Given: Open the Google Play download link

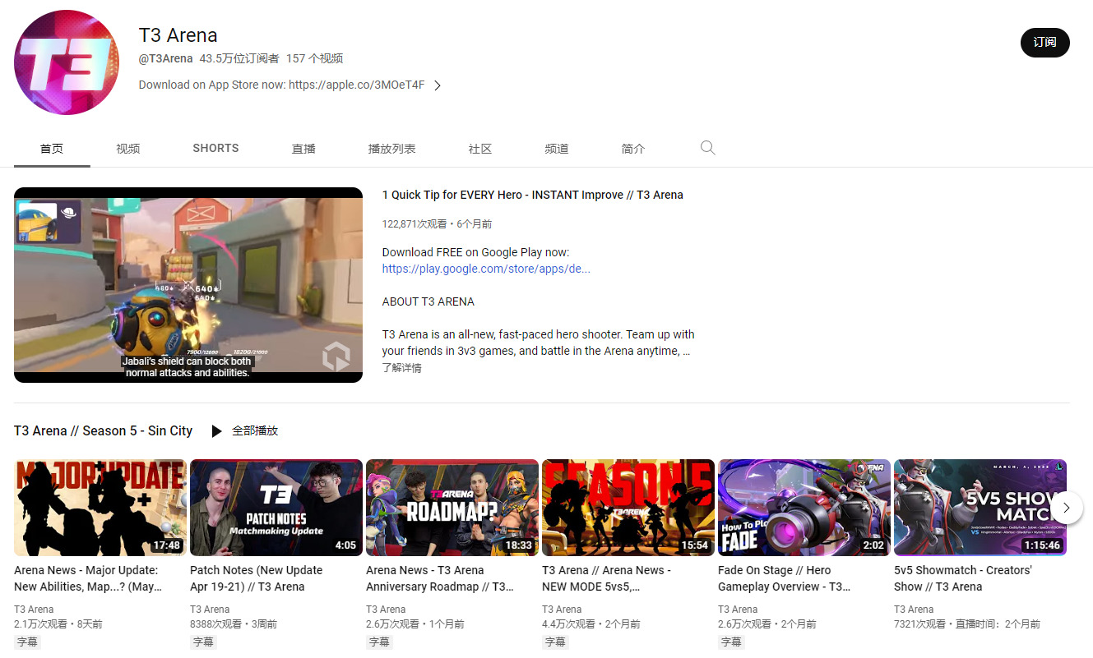Looking at the screenshot, I should 485,269.
